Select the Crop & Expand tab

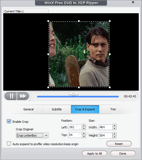tap(85, 109)
